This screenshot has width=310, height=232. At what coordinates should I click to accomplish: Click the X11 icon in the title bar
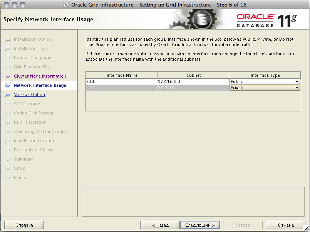(x=66, y=5)
